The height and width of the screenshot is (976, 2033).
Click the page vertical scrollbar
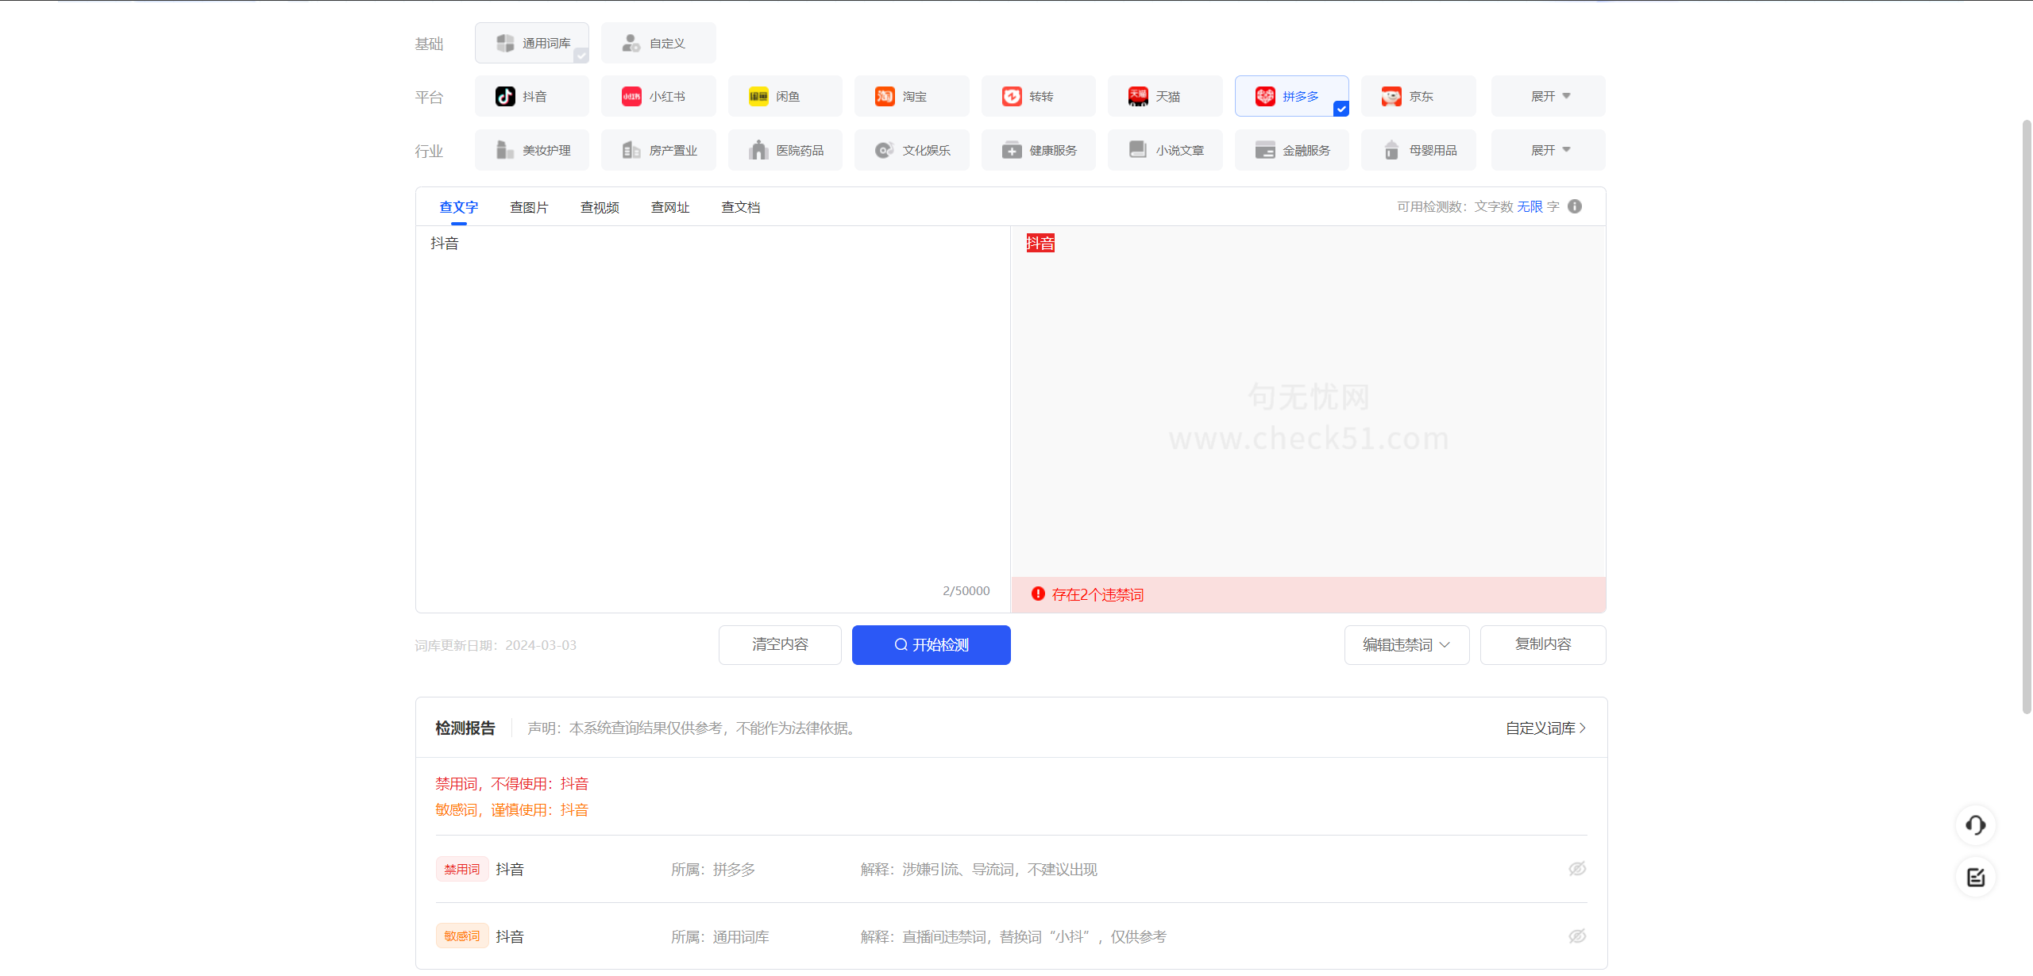tap(2027, 417)
